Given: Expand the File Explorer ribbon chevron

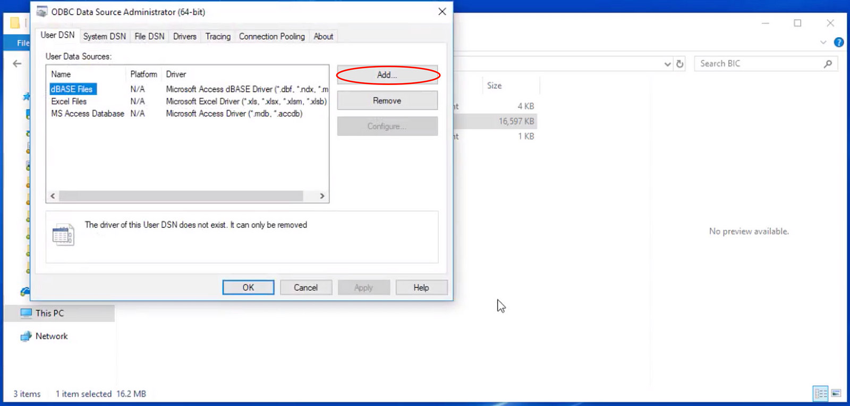Looking at the screenshot, I should (823, 43).
